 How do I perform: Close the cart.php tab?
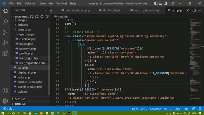click(x=187, y=10)
